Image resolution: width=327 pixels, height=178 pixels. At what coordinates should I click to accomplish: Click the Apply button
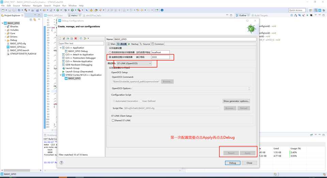(248, 153)
